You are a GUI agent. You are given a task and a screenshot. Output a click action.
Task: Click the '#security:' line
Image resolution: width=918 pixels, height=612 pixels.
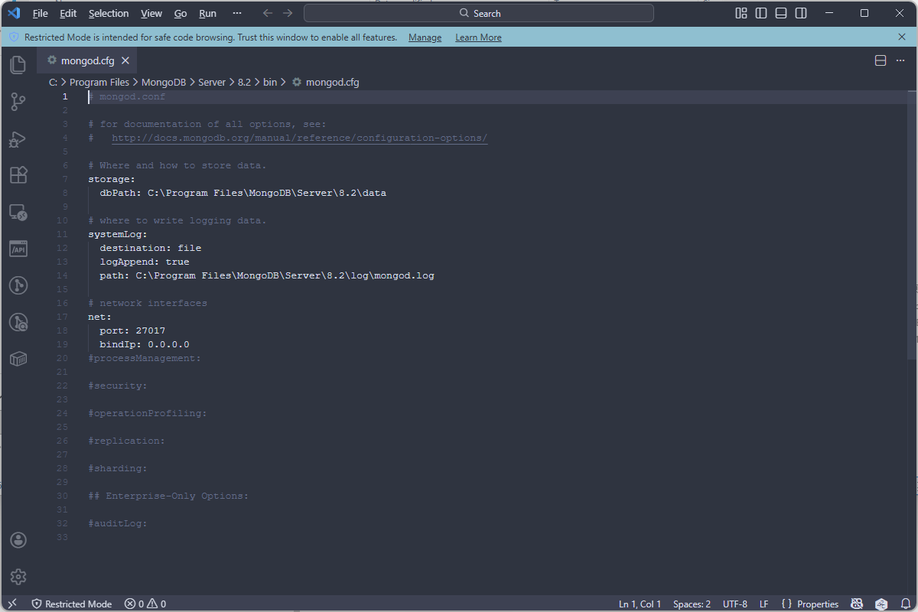coord(118,386)
